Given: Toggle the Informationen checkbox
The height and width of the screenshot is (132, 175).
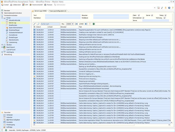Looking at the screenshot, I should (x=143, y=18).
